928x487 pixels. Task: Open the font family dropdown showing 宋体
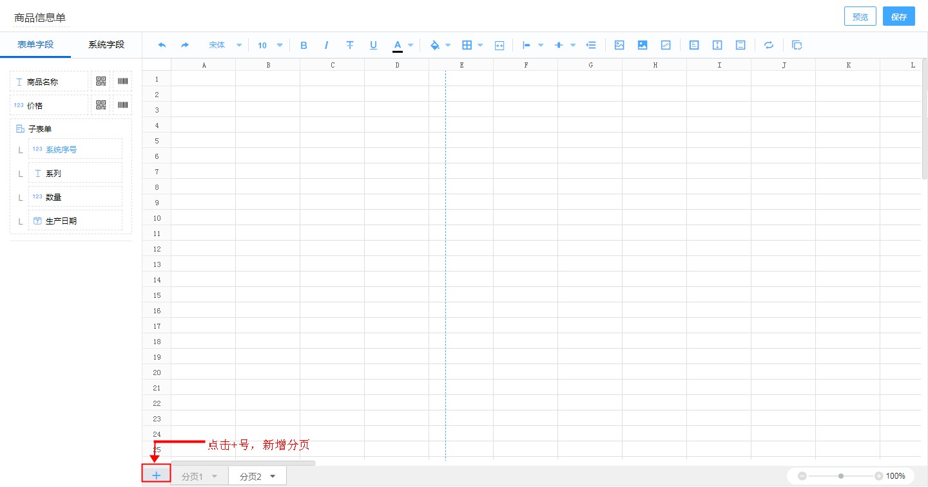[224, 45]
